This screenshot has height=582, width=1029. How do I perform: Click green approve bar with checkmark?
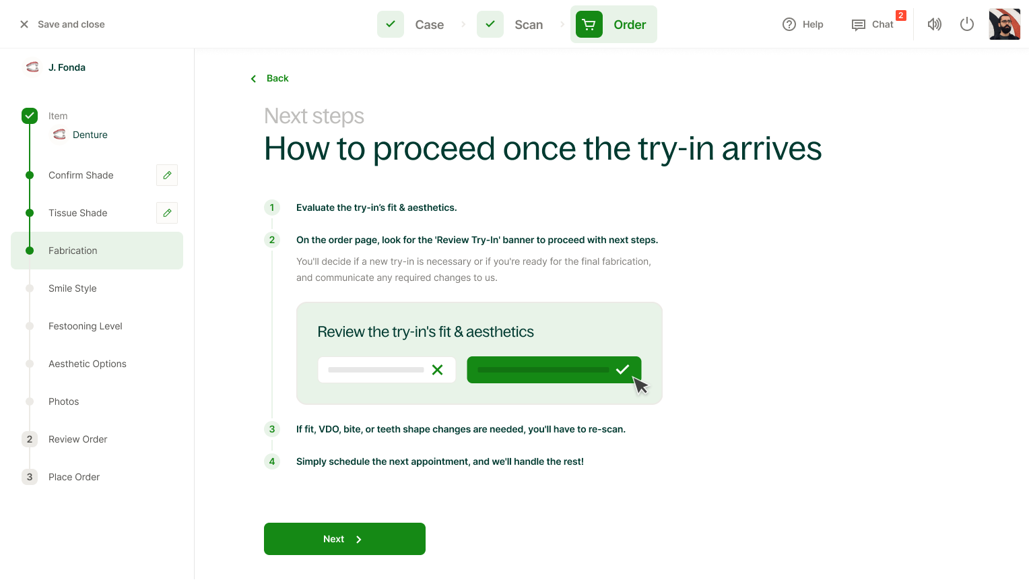click(554, 370)
